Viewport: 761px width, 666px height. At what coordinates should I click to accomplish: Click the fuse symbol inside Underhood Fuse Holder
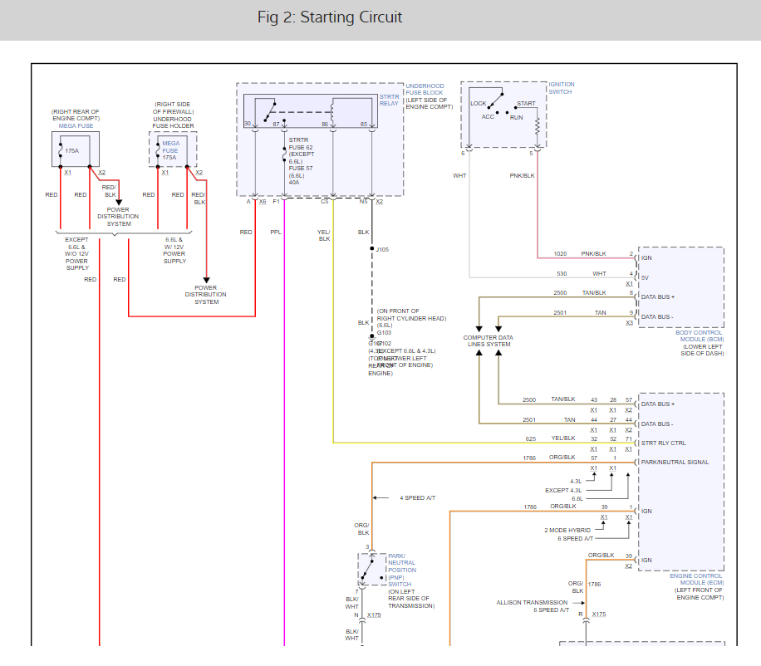pyautogui.click(x=158, y=151)
